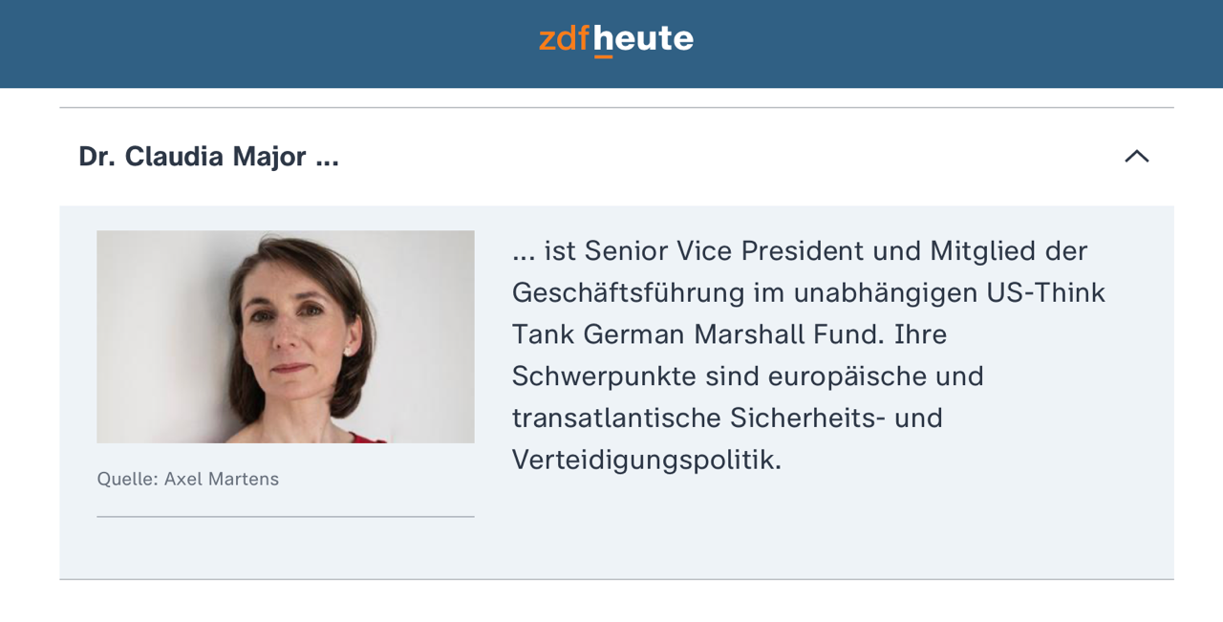This screenshot has width=1223, height=622.
Task: Click the word "Geschäftsführung" in the description
Action: click(x=628, y=292)
